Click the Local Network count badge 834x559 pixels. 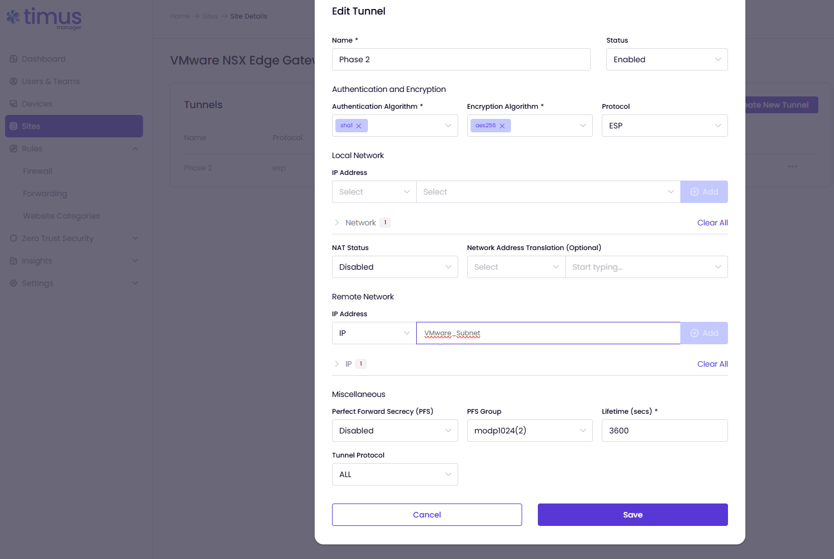click(385, 223)
